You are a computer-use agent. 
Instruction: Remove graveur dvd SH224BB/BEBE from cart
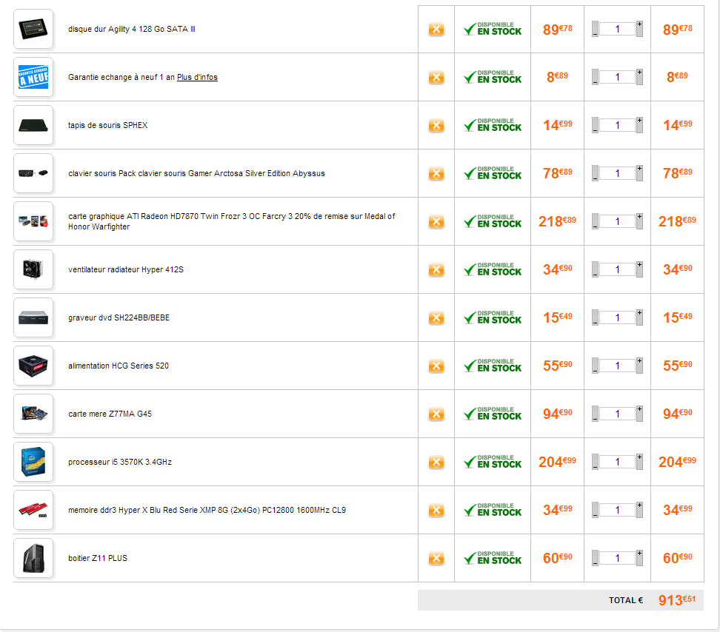436,318
